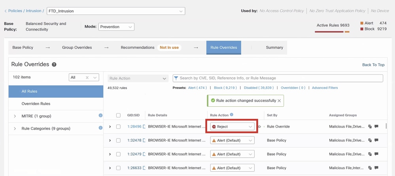
Task: Switch to the Base Policy step tab
Action: 23,47
